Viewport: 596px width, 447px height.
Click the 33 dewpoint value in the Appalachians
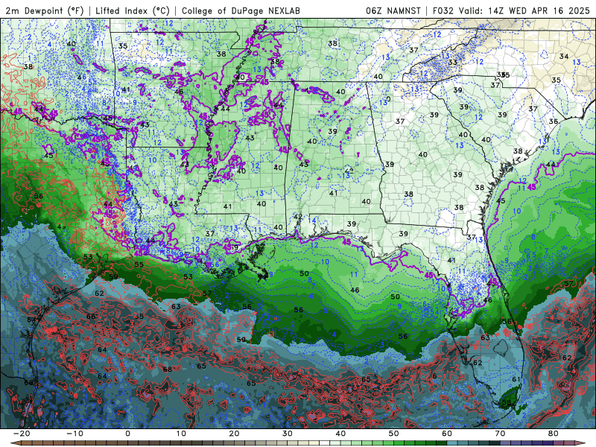point(452,63)
